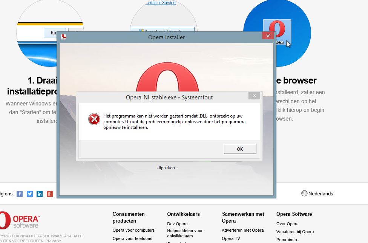Click the Opera_NI_stable.exe - Systeemfout title
The width and height of the screenshot is (368, 243).
169,98
